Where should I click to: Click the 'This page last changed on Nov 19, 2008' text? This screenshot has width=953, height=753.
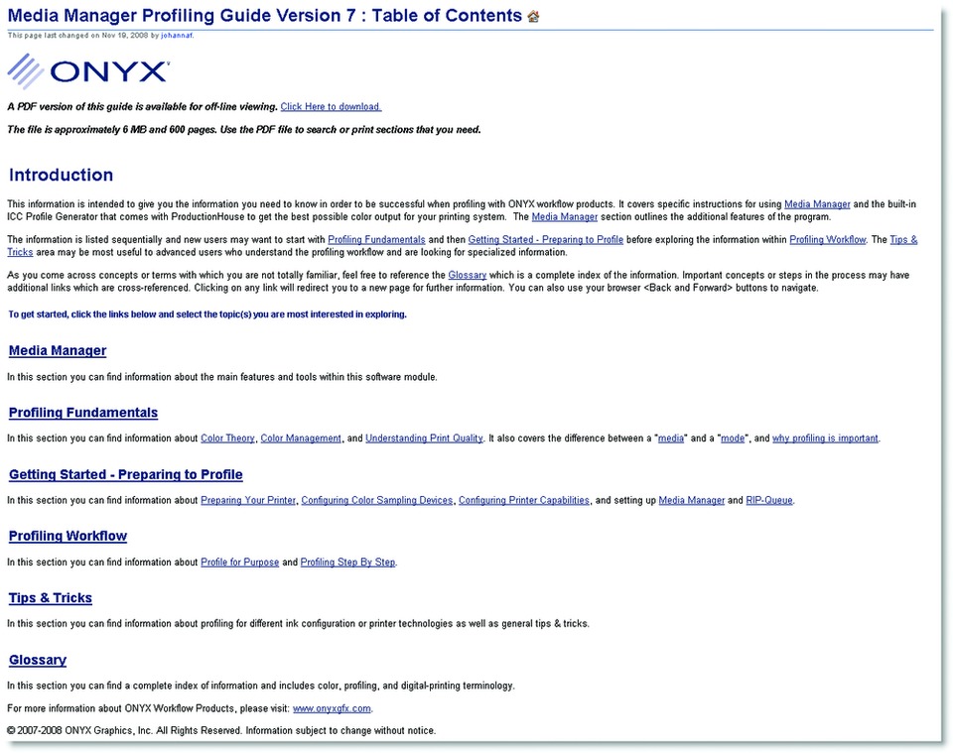click(78, 36)
